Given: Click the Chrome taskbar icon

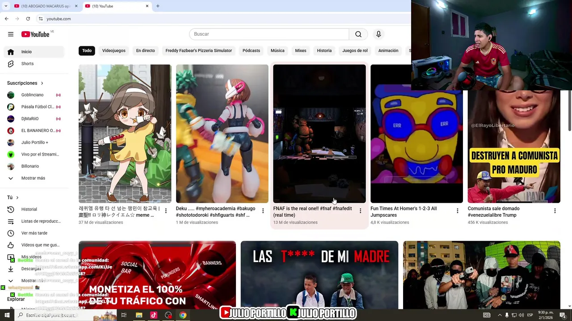Looking at the screenshot, I should 183,315.
